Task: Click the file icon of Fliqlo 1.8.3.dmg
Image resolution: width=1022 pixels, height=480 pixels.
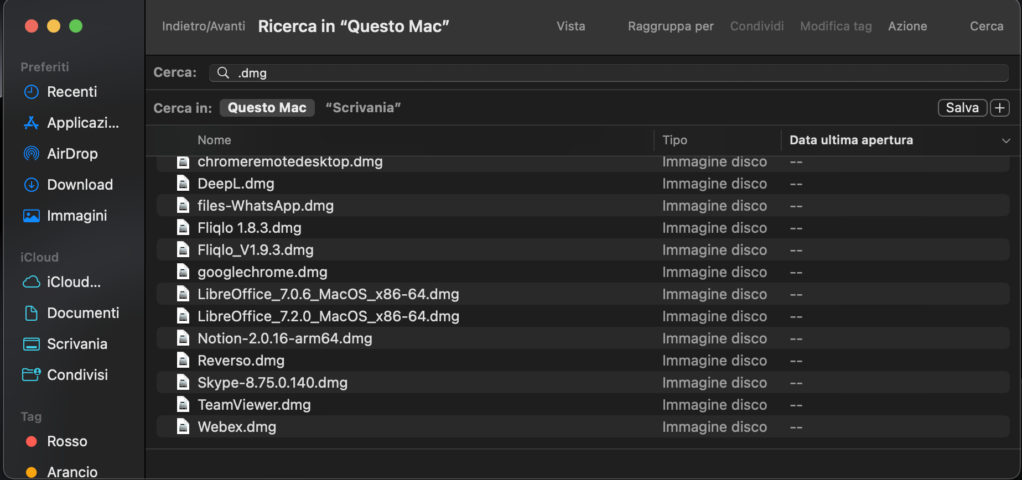Action: coord(183,228)
